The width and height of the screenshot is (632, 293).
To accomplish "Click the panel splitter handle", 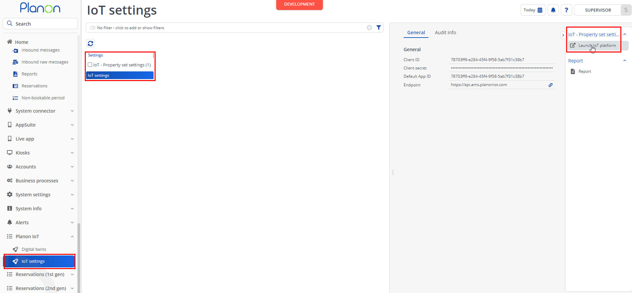I will pyautogui.click(x=393, y=172).
